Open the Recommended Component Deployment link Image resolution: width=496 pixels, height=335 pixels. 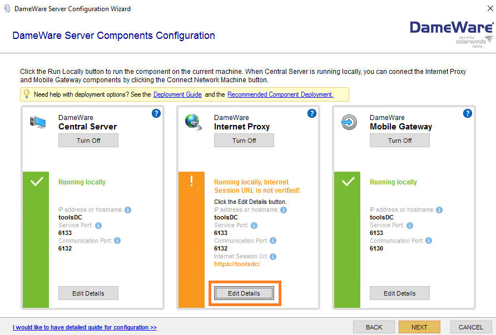[x=279, y=94]
